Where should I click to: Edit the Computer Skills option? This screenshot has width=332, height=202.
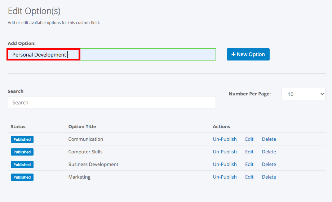249,152
